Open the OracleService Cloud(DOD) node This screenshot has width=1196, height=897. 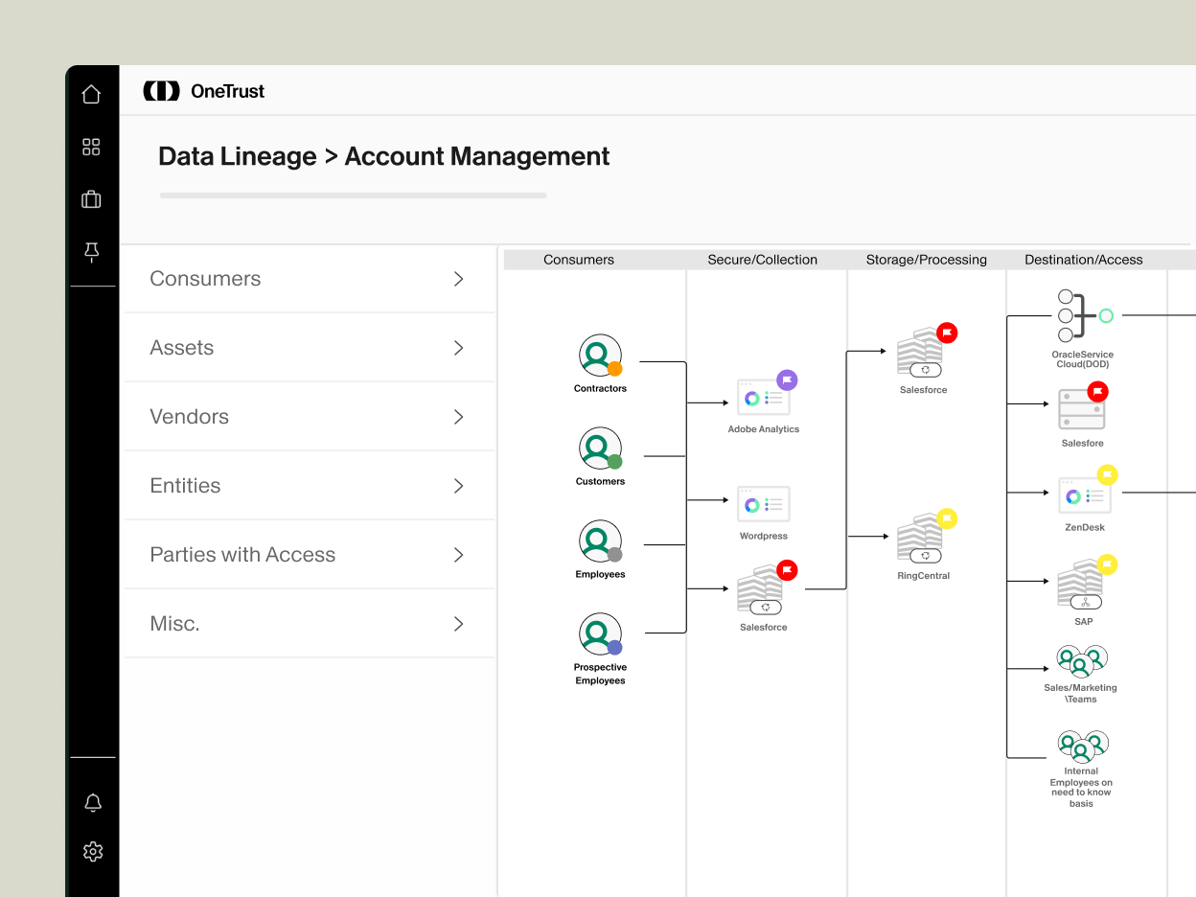(1082, 316)
